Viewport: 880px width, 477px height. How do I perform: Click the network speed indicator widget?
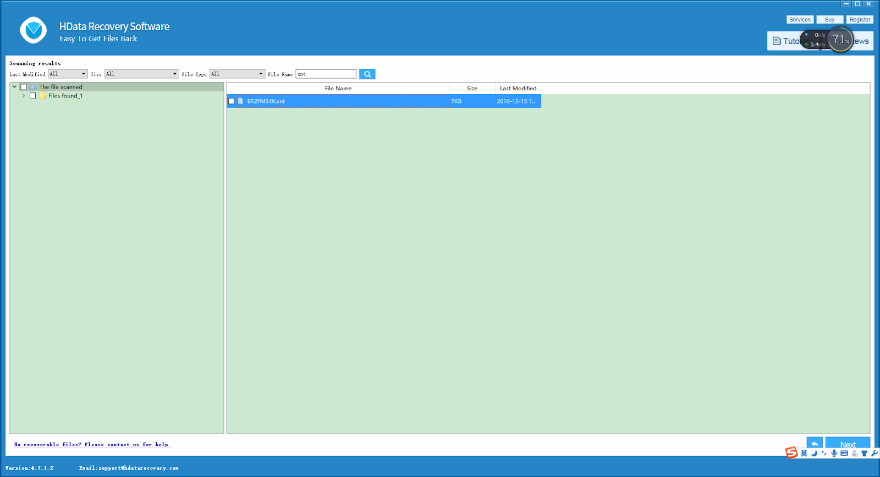tap(815, 40)
